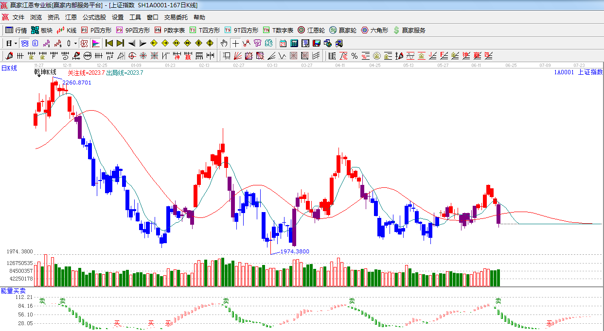The height and width of the screenshot is (331, 604).
Task: Open the 交易委托 menu
Action: [176, 17]
